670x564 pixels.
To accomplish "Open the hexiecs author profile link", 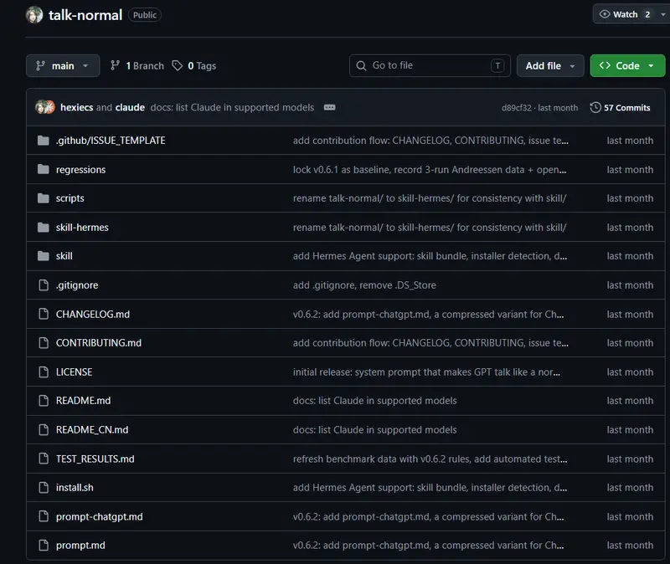I will tap(77, 108).
